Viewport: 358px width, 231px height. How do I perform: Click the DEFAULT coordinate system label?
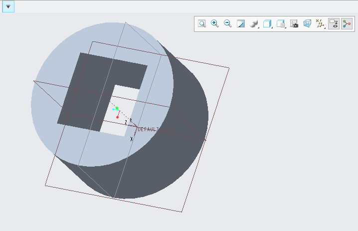click(155, 130)
